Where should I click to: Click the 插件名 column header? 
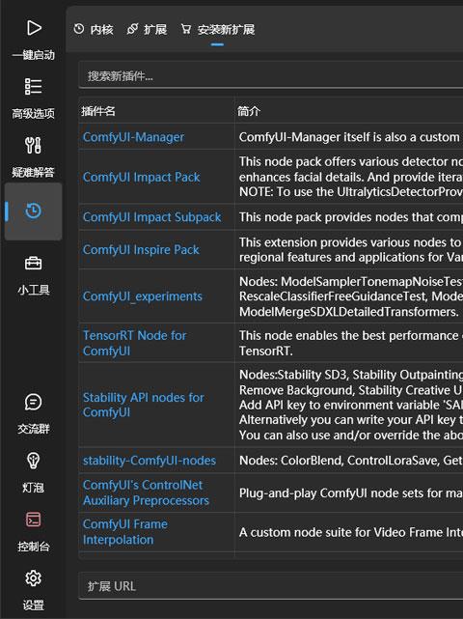tap(98, 111)
